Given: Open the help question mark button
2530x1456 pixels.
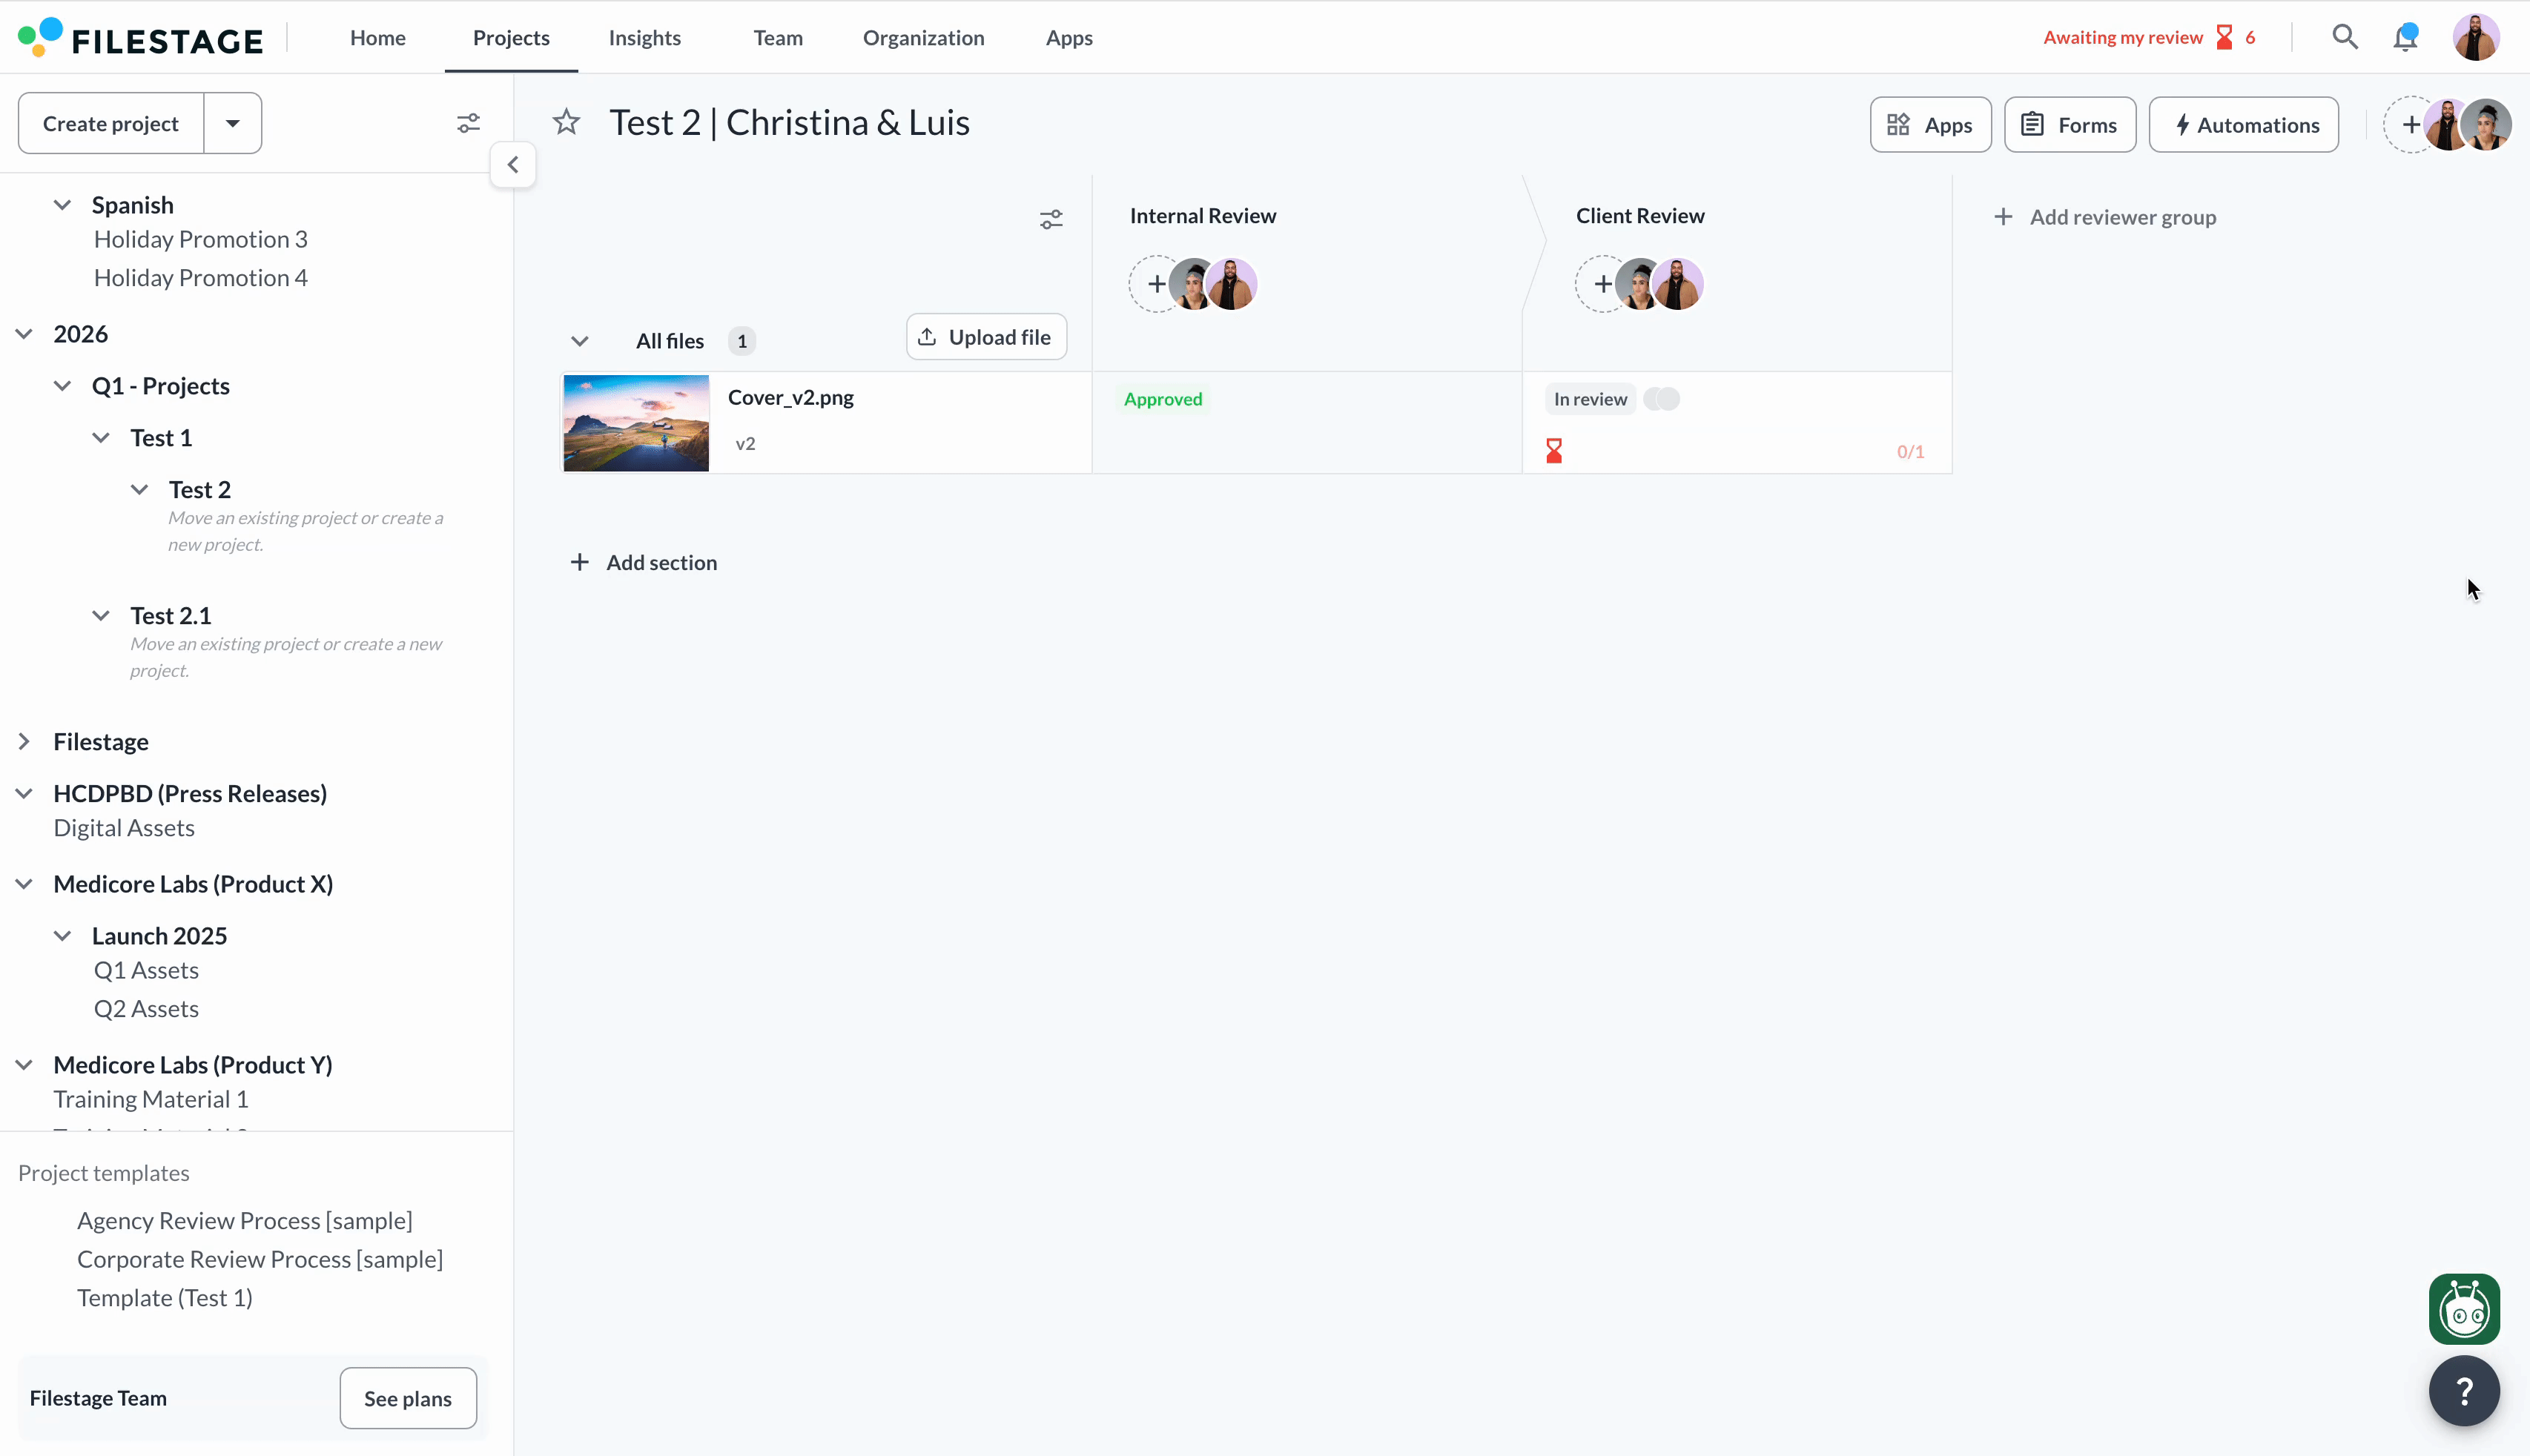Looking at the screenshot, I should 2464,1391.
